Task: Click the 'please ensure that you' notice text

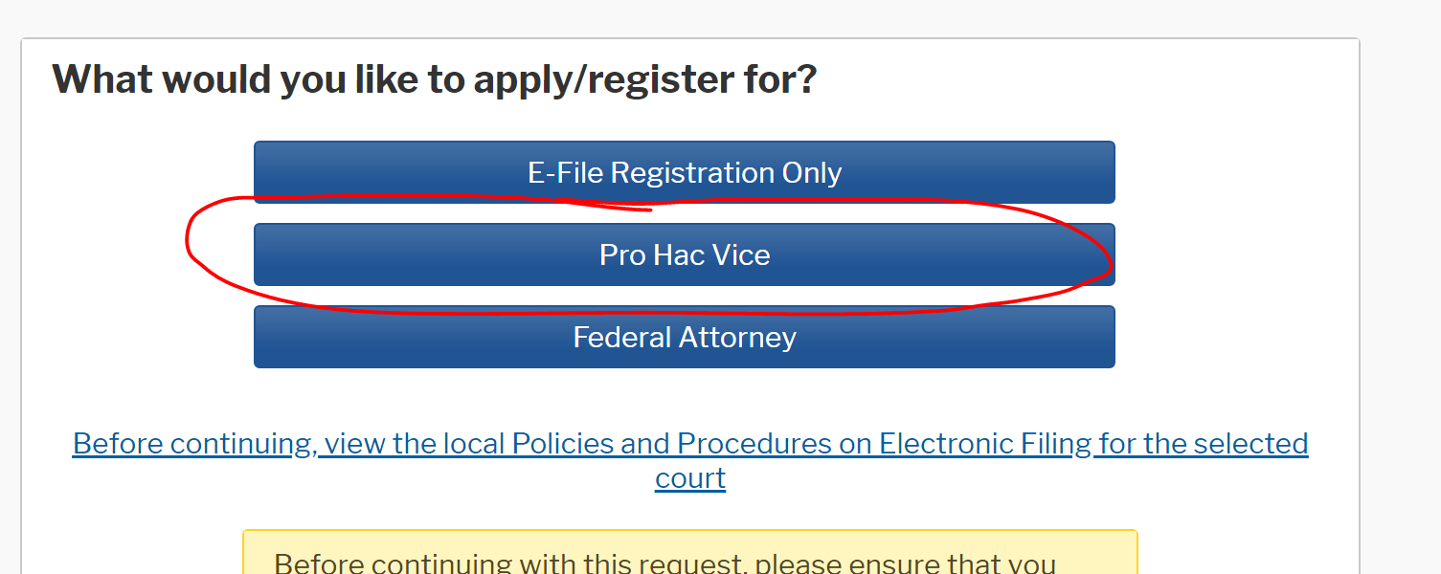Action: coord(906,563)
